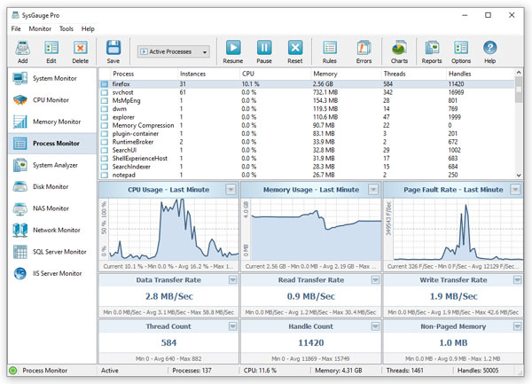Sort by the Memory column header
The width and height of the screenshot is (532, 384).
pyautogui.click(x=346, y=74)
